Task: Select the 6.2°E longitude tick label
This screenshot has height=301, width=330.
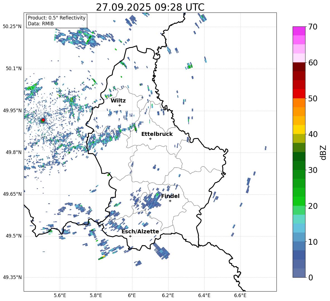Action: (x=168, y=295)
